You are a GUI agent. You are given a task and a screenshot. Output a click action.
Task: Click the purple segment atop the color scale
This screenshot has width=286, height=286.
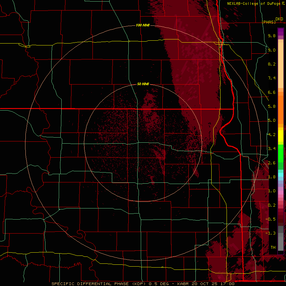[x=281, y=32]
